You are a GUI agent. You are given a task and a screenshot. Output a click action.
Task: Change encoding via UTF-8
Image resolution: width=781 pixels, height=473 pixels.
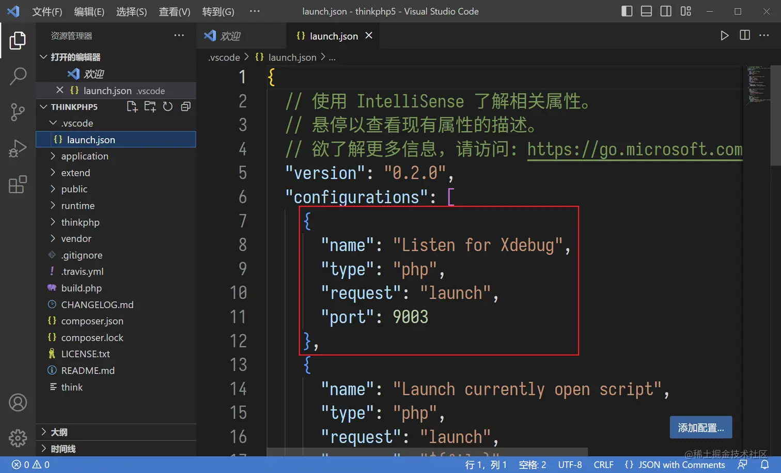[x=570, y=465]
